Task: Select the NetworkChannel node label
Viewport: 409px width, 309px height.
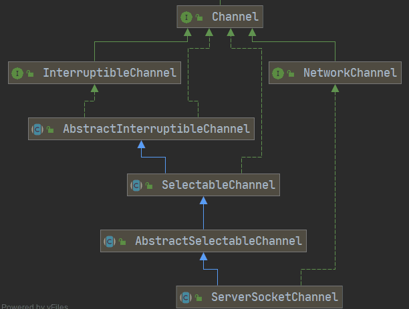Action: click(350, 73)
